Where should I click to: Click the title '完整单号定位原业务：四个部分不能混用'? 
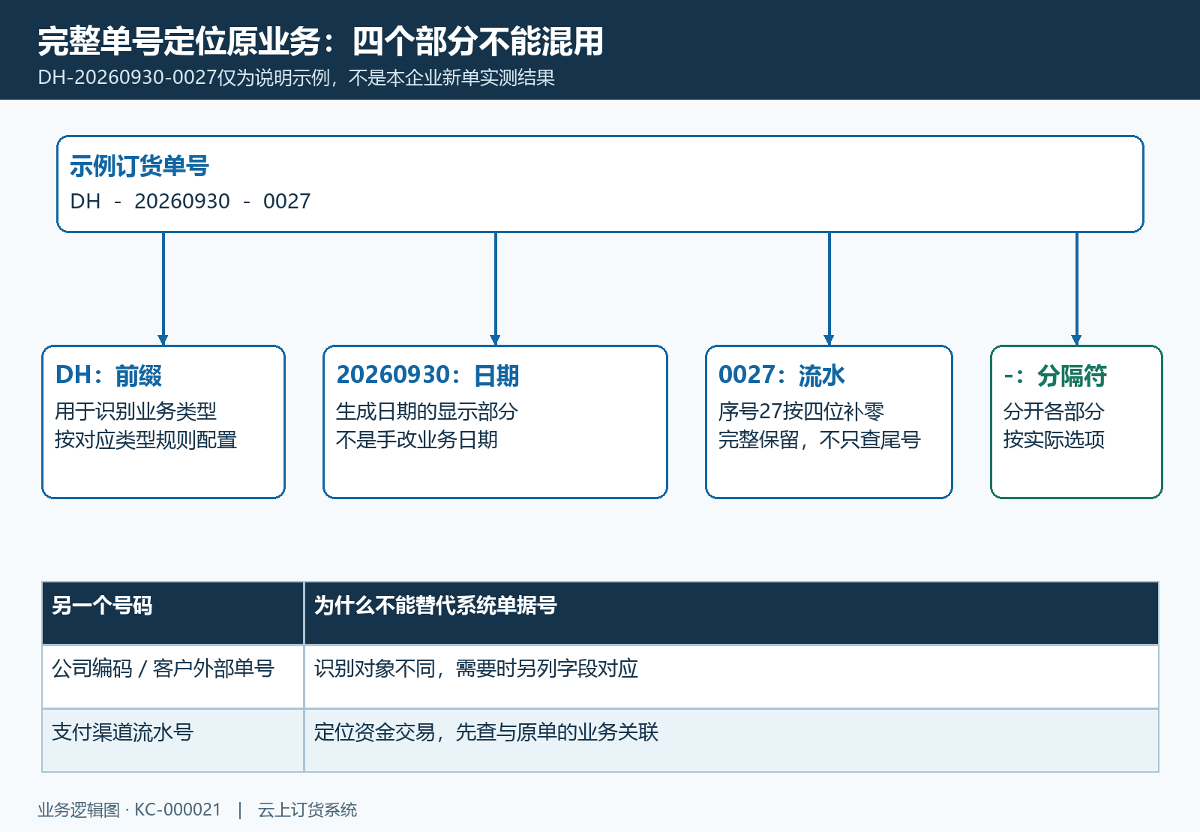tap(321, 41)
